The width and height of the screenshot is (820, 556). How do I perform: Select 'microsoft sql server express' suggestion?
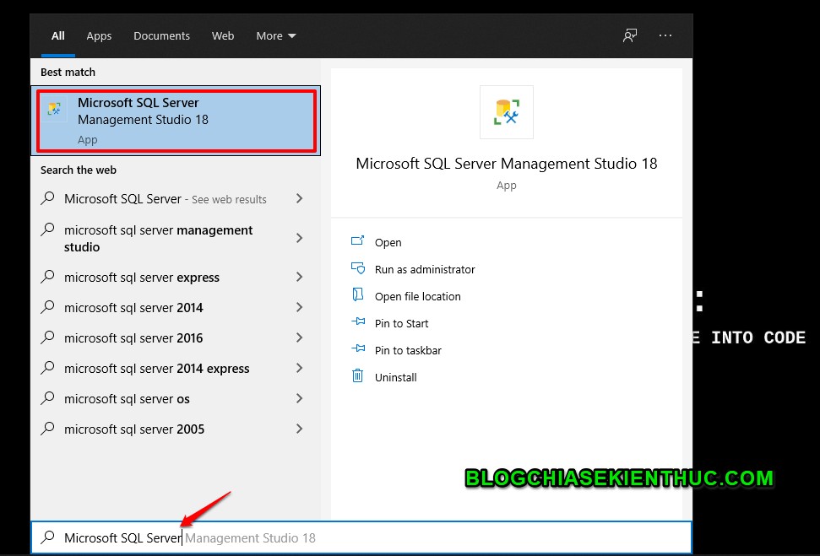click(175, 277)
